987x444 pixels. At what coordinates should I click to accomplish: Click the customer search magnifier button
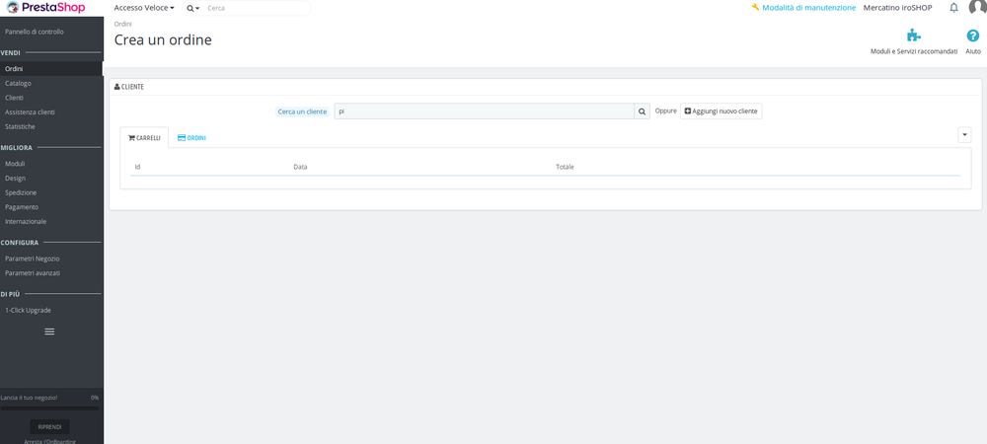tap(643, 111)
